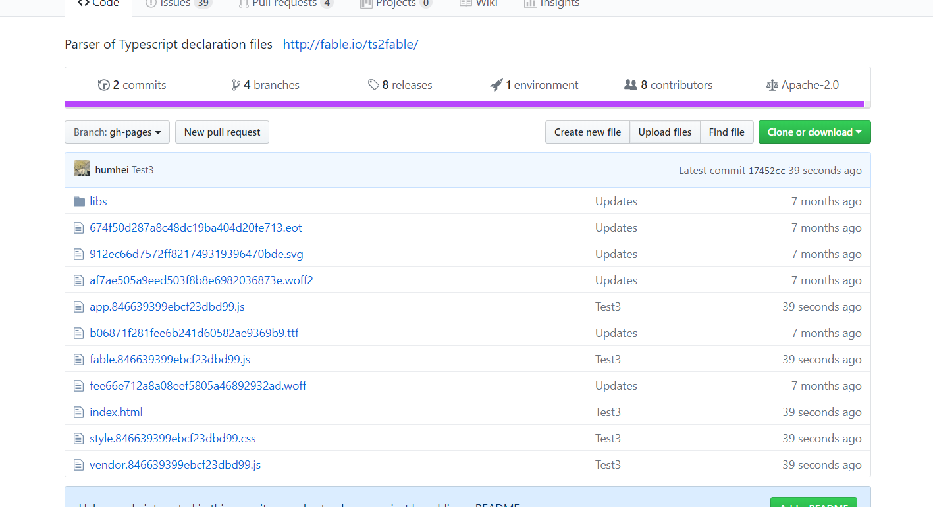Viewport: 933px width, 507px height.
Task: Click the releases tag icon
Action: [x=374, y=84]
